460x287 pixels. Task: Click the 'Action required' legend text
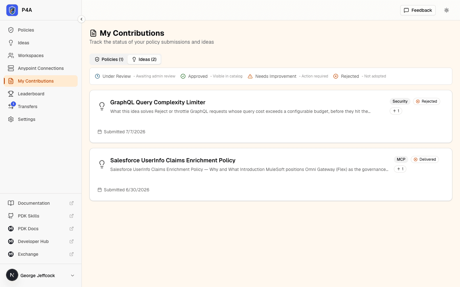point(313,76)
